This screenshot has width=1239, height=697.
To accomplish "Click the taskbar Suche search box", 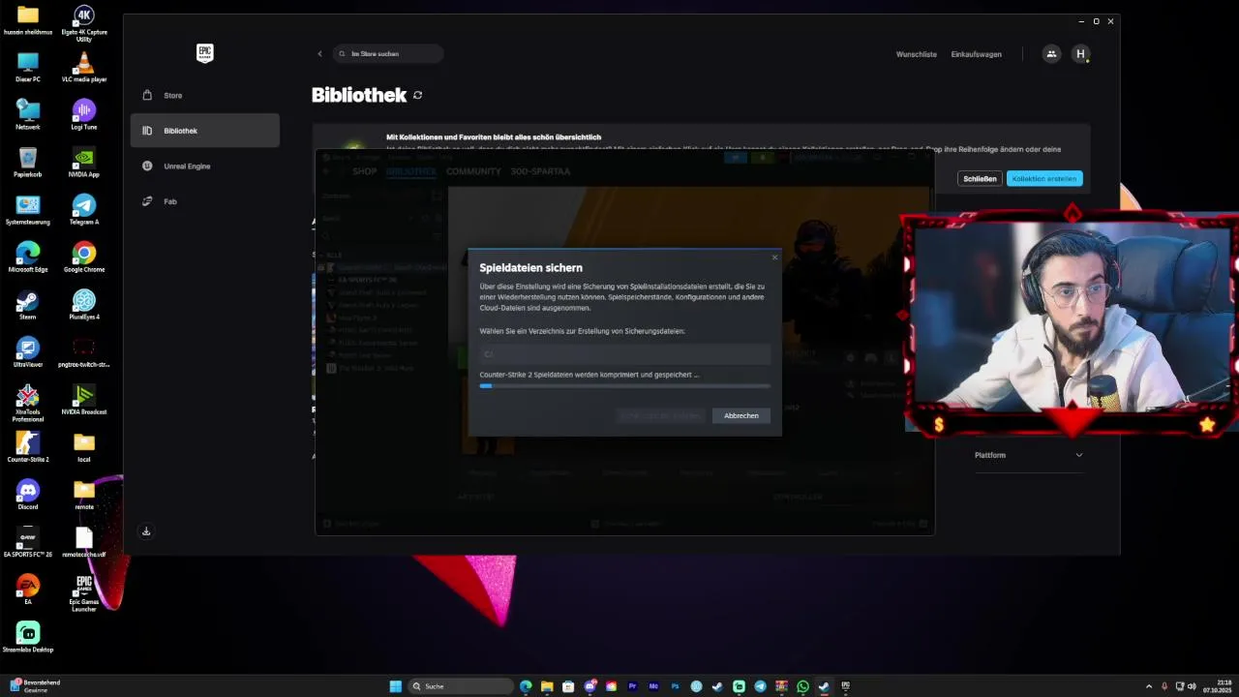I will [461, 686].
